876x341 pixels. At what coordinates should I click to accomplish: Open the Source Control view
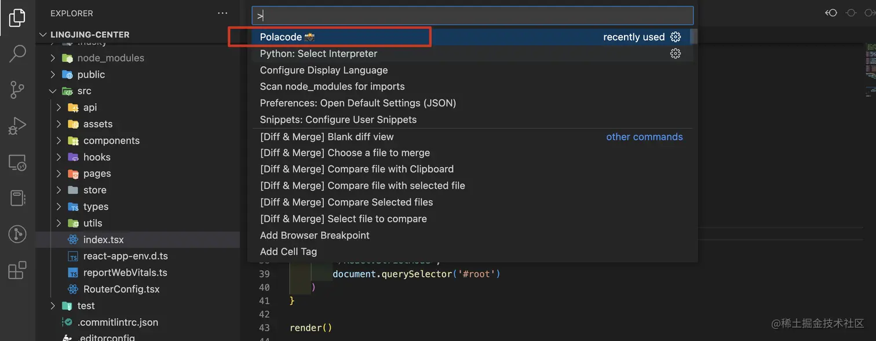pyautogui.click(x=17, y=90)
